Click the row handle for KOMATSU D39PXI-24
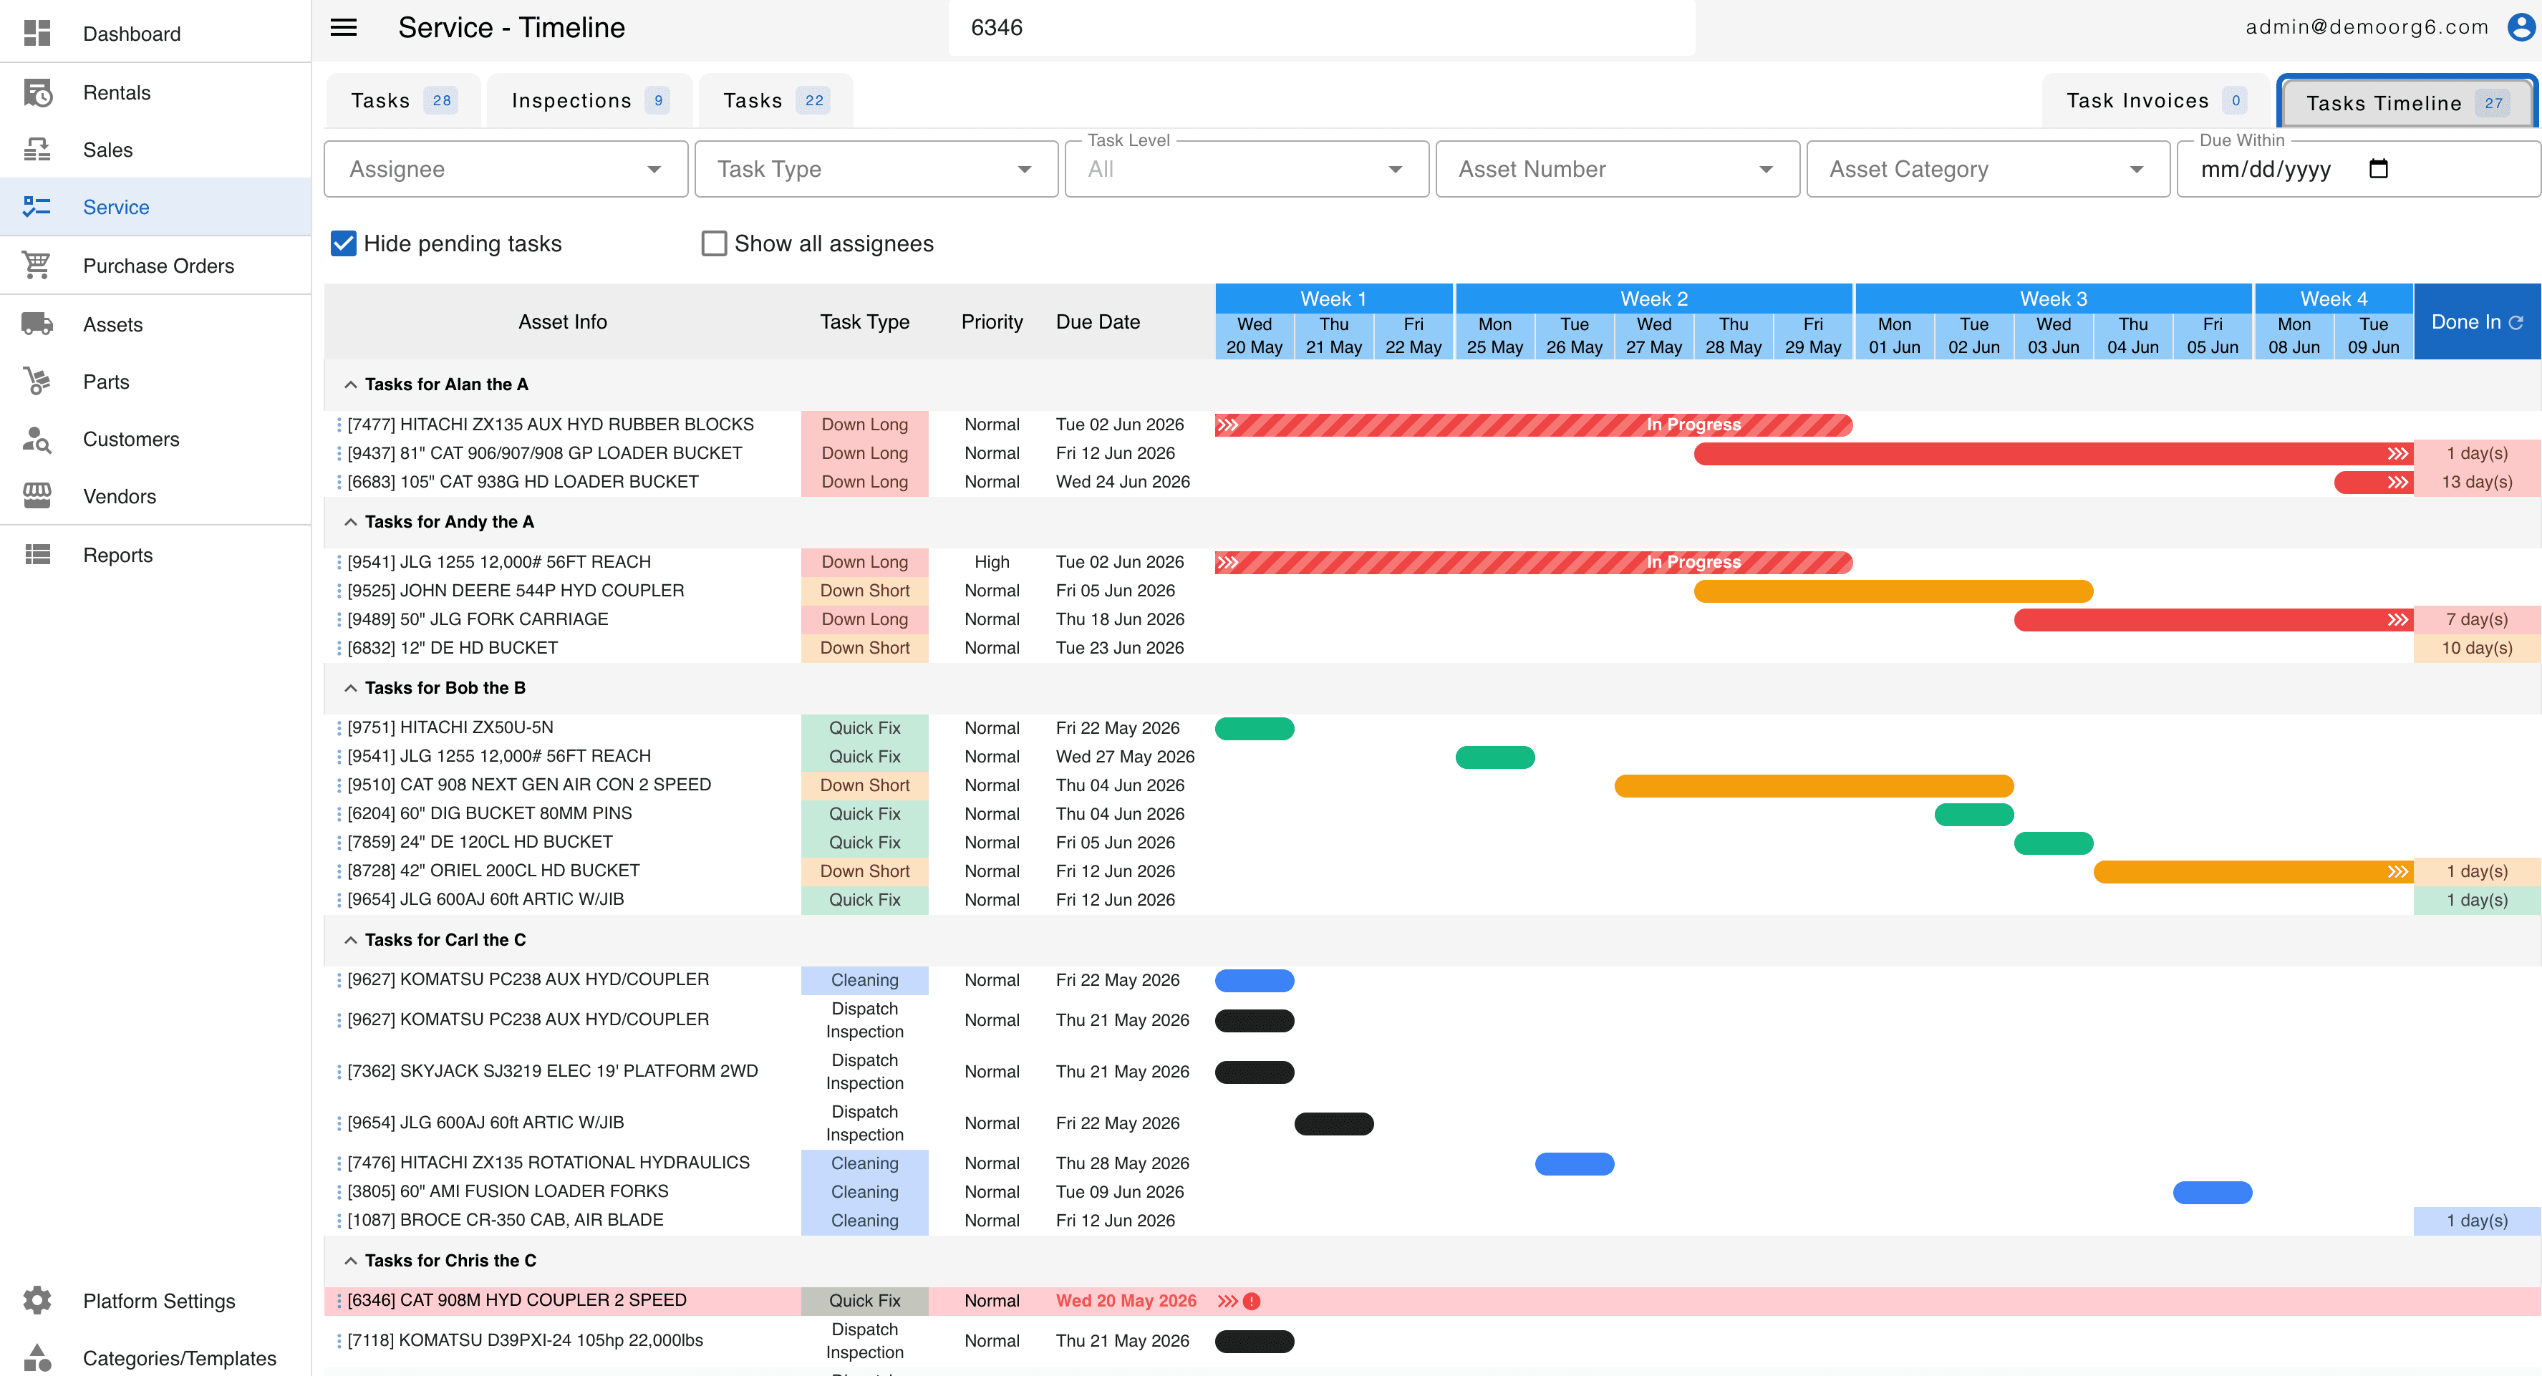Viewport: 2542px width, 1376px height. click(339, 1340)
